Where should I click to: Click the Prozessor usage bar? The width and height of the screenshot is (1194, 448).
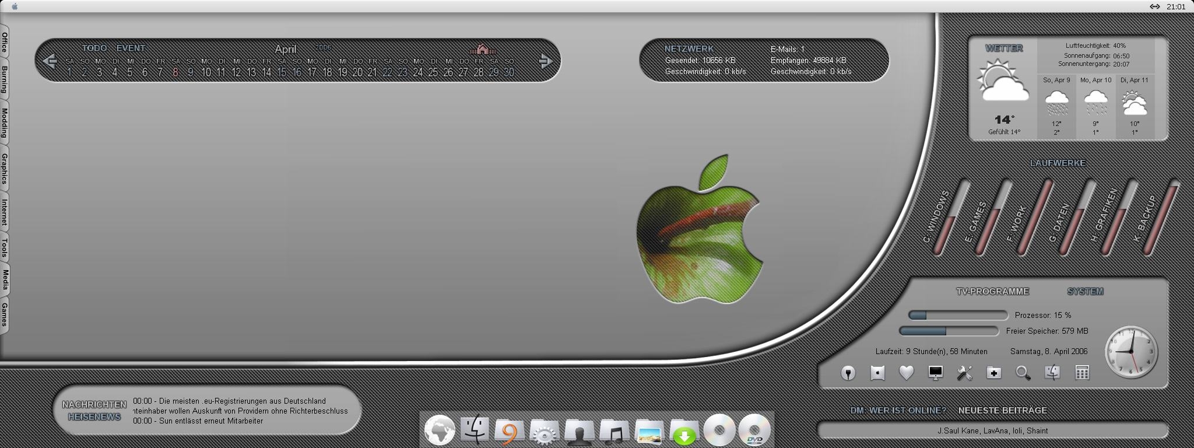(958, 315)
